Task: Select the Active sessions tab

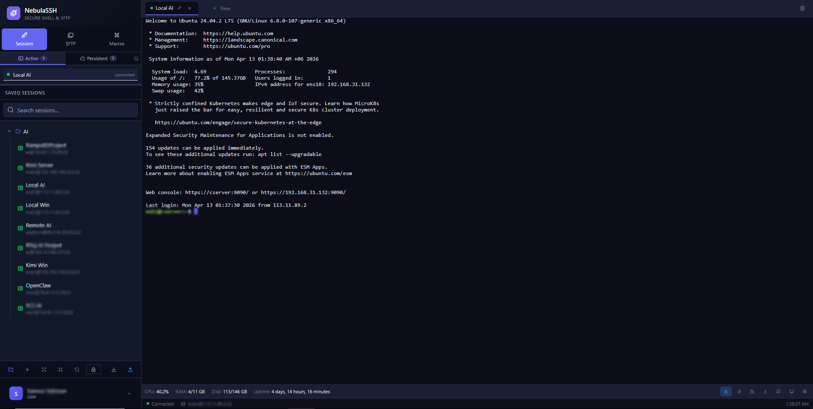Action: tap(33, 58)
